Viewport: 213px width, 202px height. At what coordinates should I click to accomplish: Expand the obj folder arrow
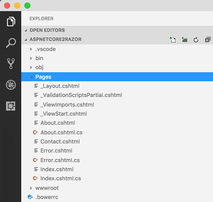point(31,67)
